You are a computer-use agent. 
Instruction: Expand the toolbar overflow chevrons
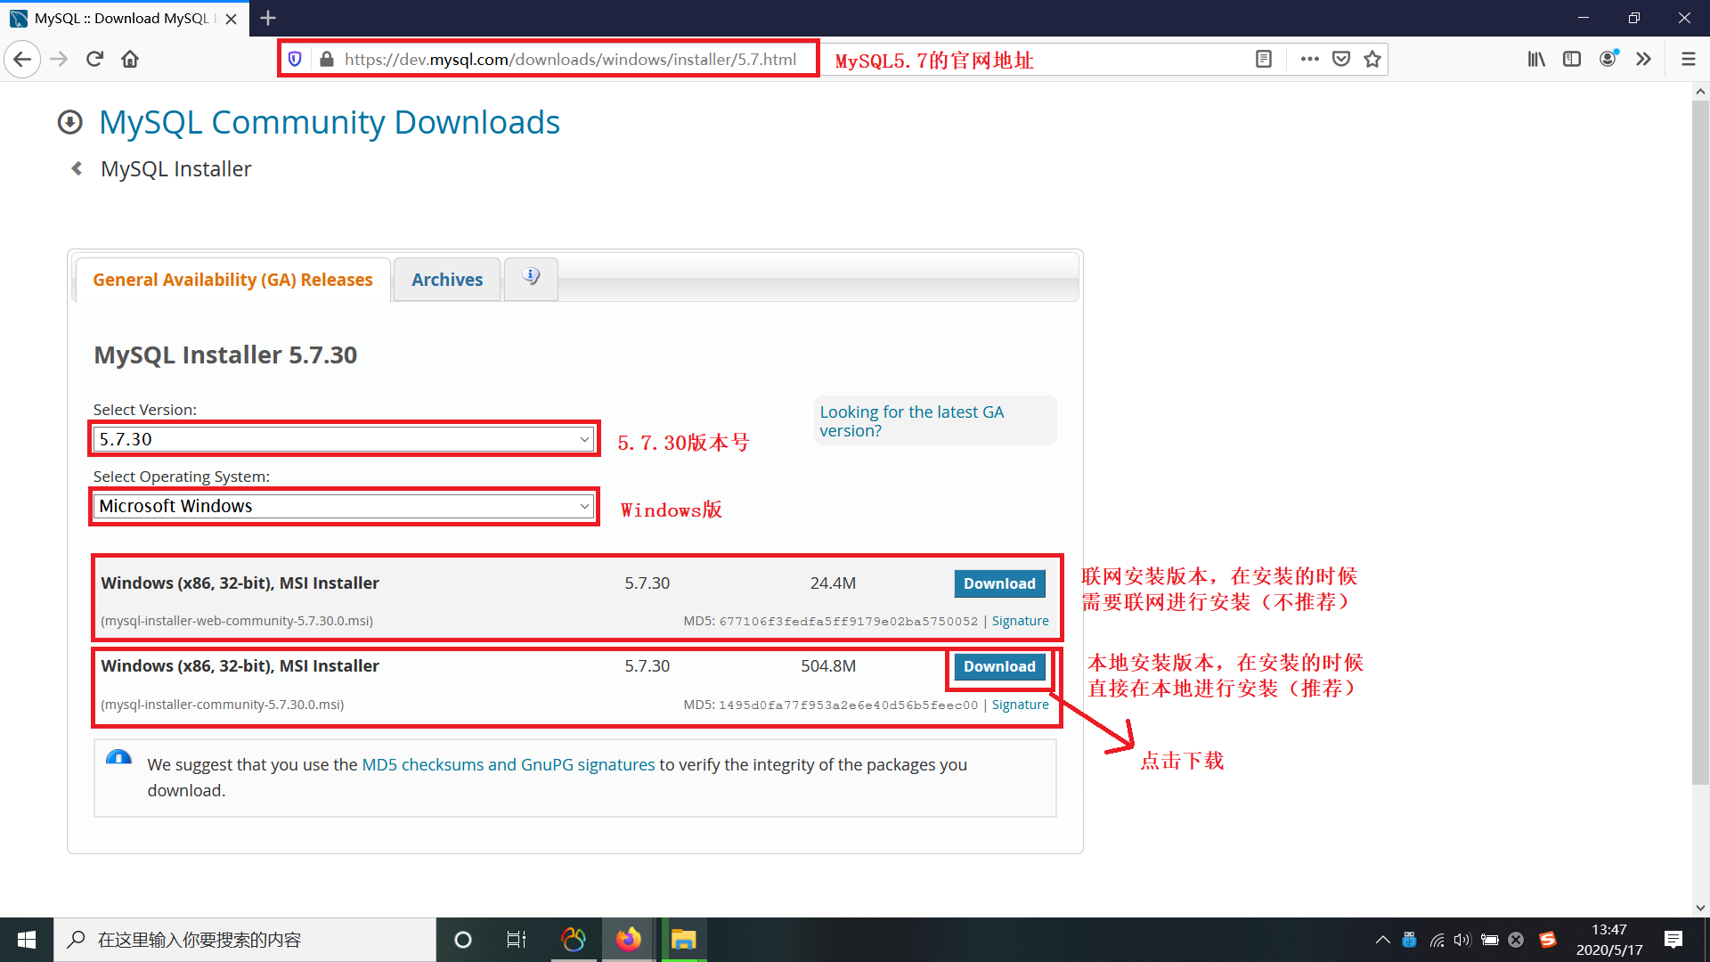[x=1644, y=60]
